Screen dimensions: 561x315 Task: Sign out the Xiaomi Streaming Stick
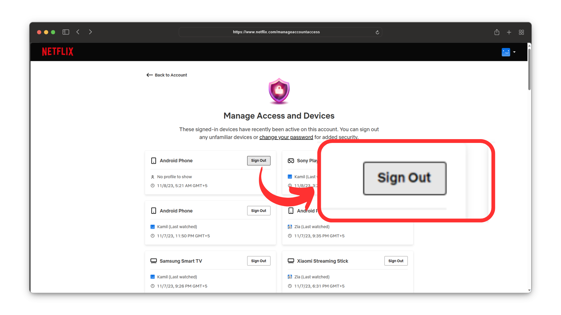(x=396, y=261)
